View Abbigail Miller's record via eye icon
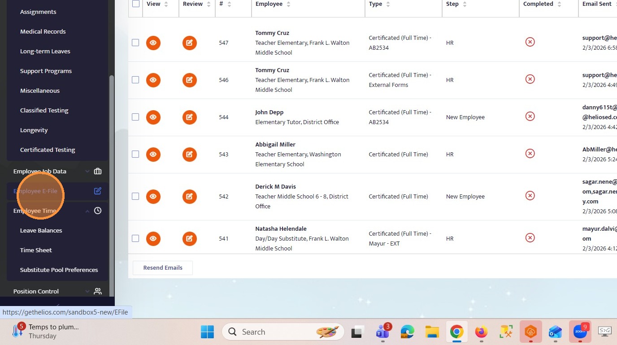 (x=153, y=155)
